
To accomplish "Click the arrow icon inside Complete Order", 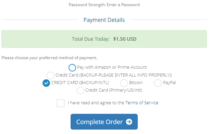I will click(129, 122).
